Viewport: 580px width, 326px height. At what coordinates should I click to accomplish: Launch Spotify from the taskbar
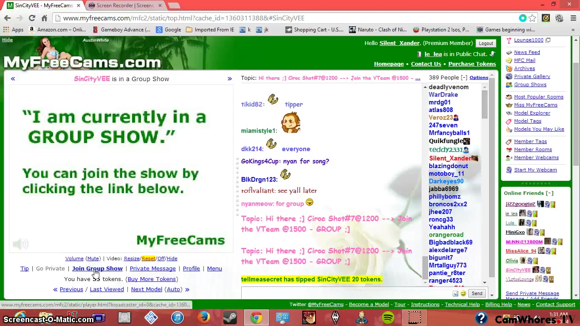click(x=388, y=318)
